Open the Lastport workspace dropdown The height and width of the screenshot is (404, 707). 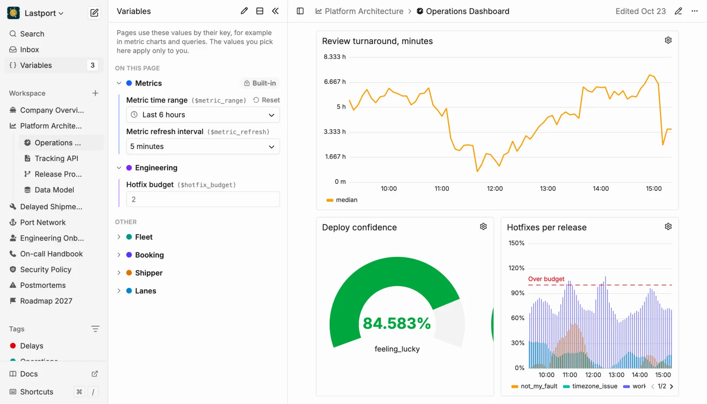coord(36,13)
